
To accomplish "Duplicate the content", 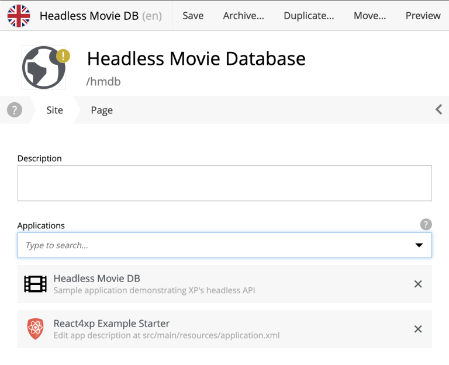I will [x=309, y=16].
